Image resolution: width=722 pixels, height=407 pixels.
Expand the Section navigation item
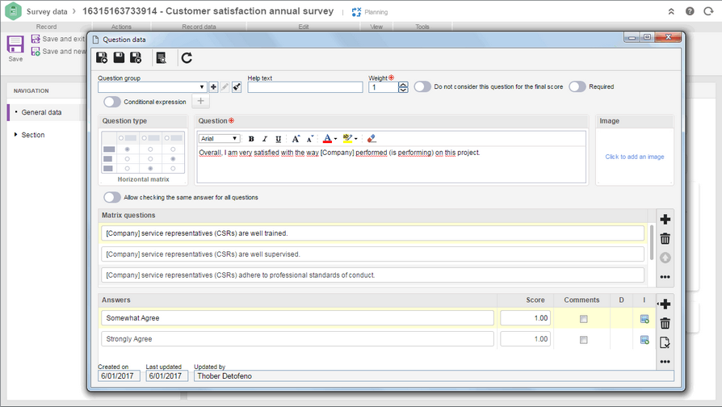[15, 134]
